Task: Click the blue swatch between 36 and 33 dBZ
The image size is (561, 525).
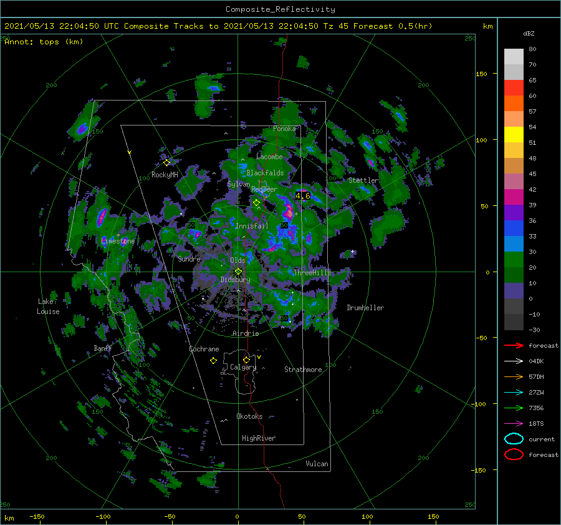Action: coord(514,228)
